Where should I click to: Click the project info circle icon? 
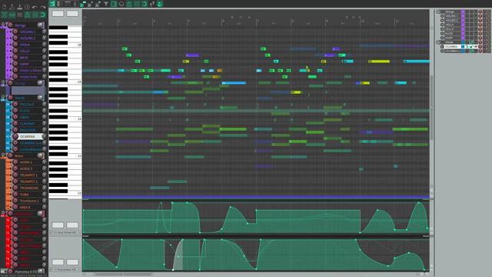pyautogui.click(x=28, y=7)
